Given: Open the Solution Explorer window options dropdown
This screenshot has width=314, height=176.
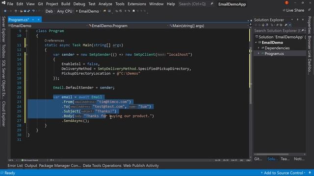Looking at the screenshot, I should pos(292,20).
